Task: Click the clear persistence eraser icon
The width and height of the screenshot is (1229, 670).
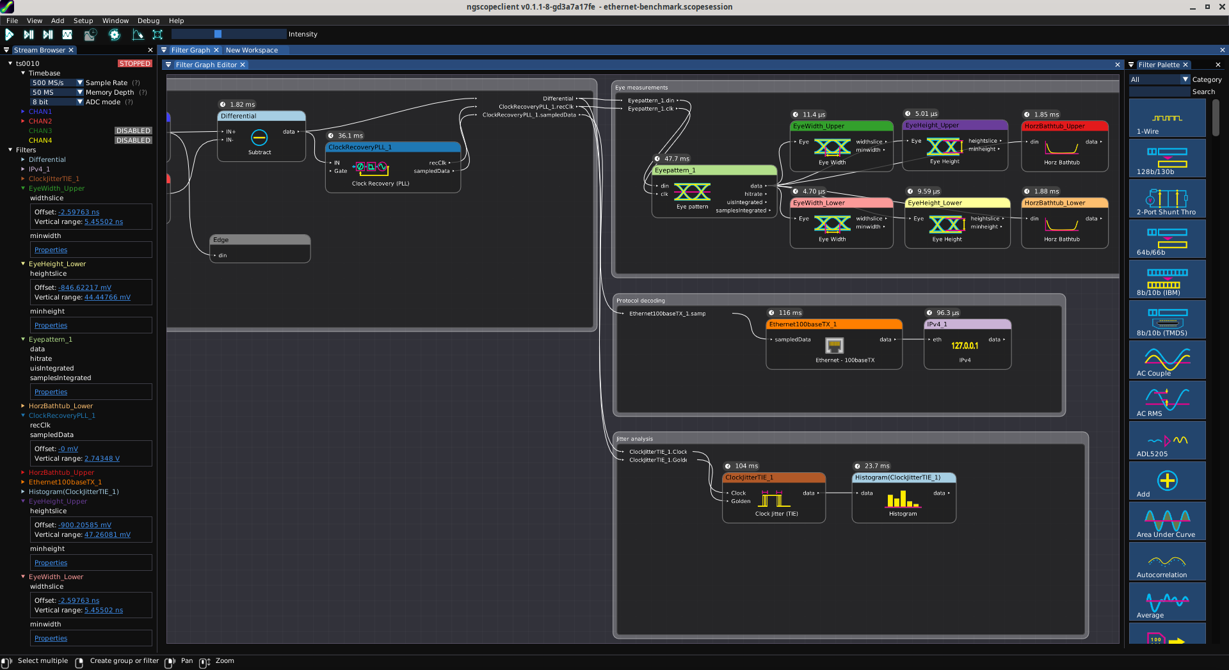Action: pyautogui.click(x=138, y=35)
